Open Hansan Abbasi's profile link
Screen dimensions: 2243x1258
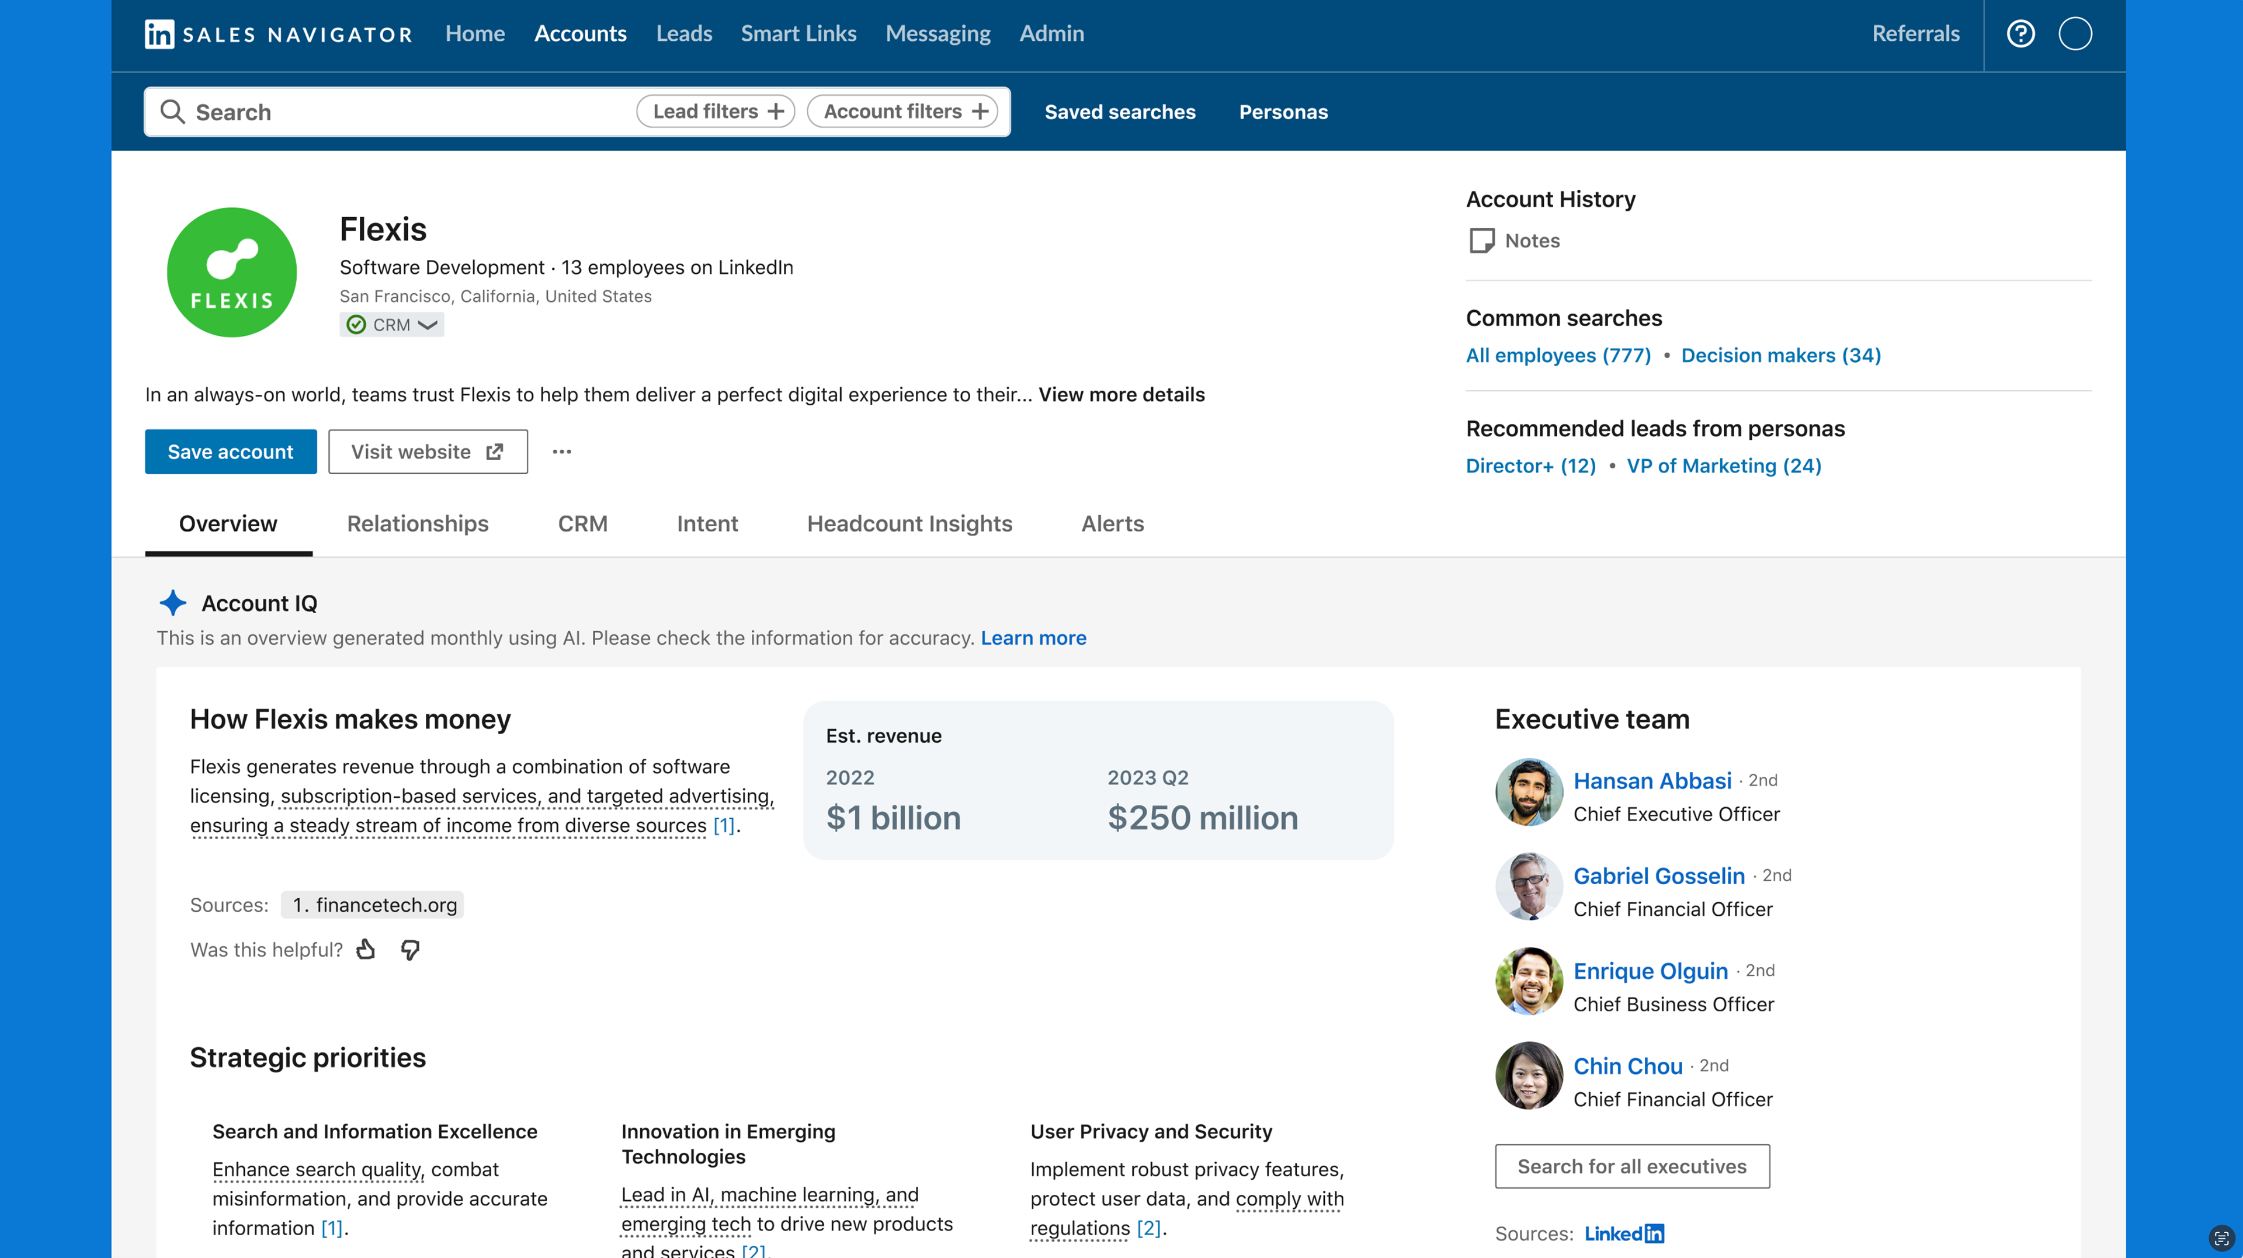point(1652,781)
